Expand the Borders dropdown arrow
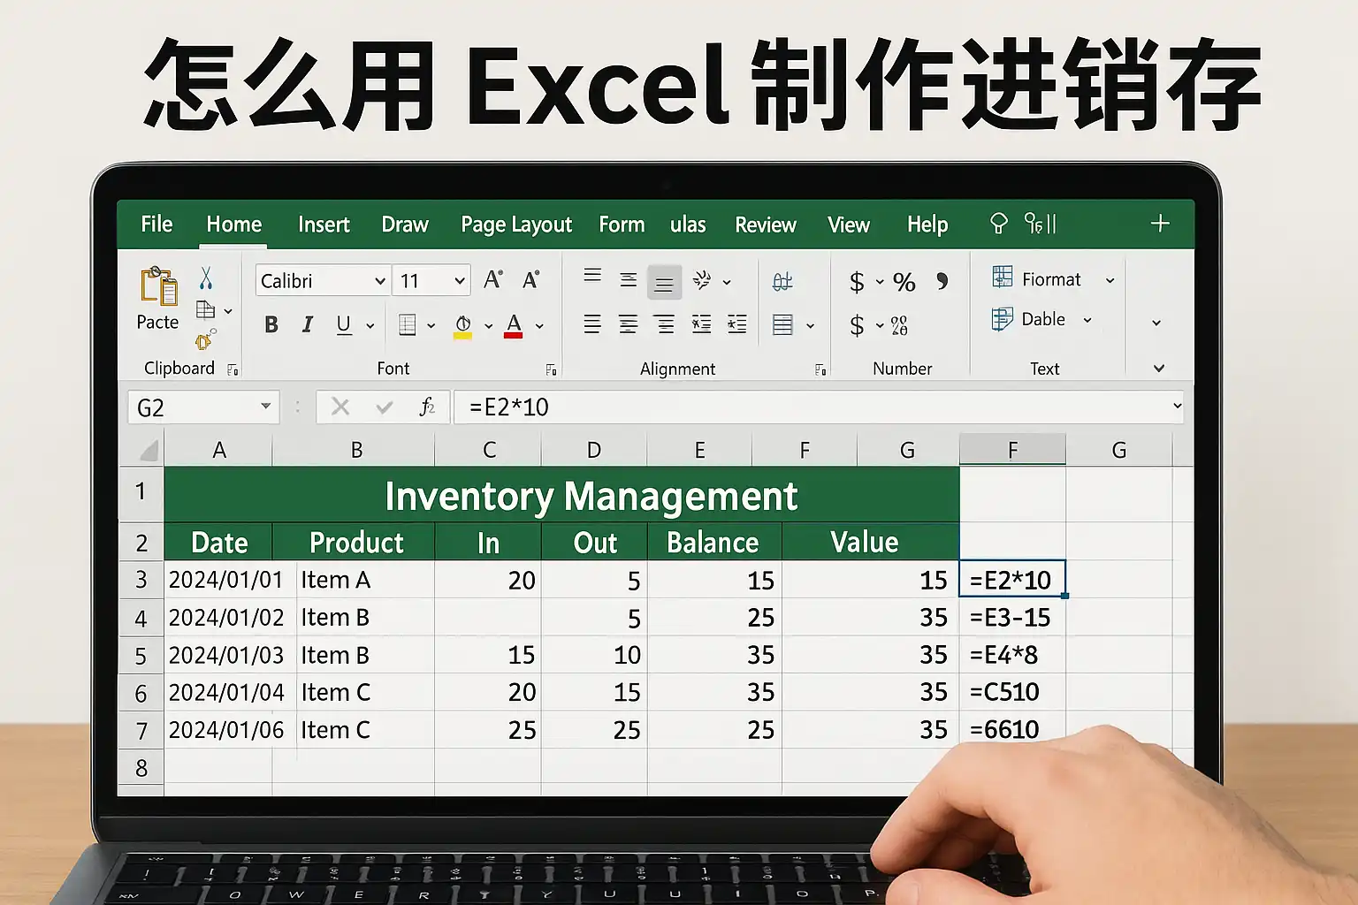Screen dimensions: 1358x905 point(431,326)
